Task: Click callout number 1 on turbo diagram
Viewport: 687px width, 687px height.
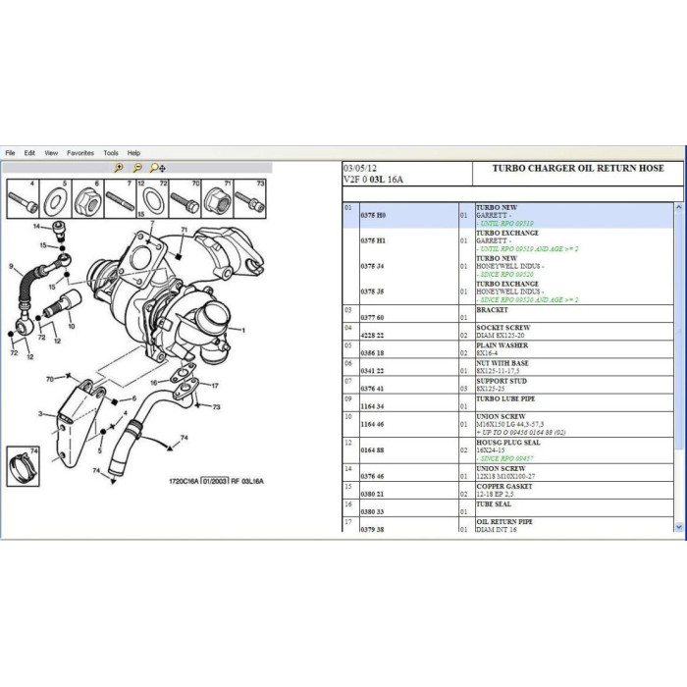Action: [x=243, y=331]
